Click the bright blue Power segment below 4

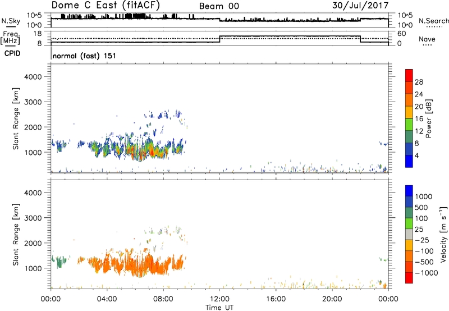point(409,161)
